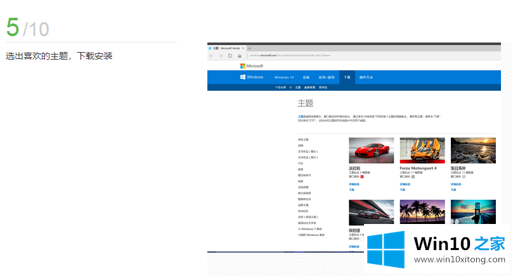The height and width of the screenshot is (276, 513).
Task: Open the 操作方法 navigation menu item
Action: click(366, 77)
